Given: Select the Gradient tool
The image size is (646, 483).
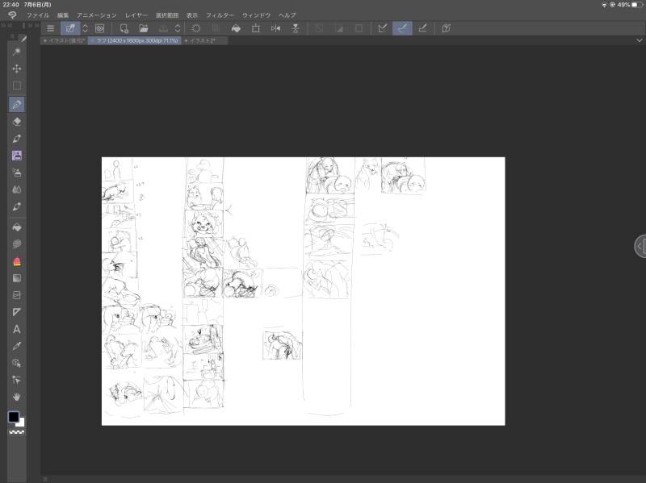Looking at the screenshot, I should [x=17, y=278].
